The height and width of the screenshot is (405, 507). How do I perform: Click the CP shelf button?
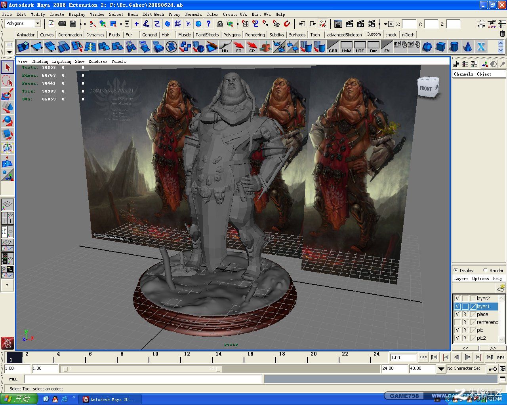pos(252,47)
